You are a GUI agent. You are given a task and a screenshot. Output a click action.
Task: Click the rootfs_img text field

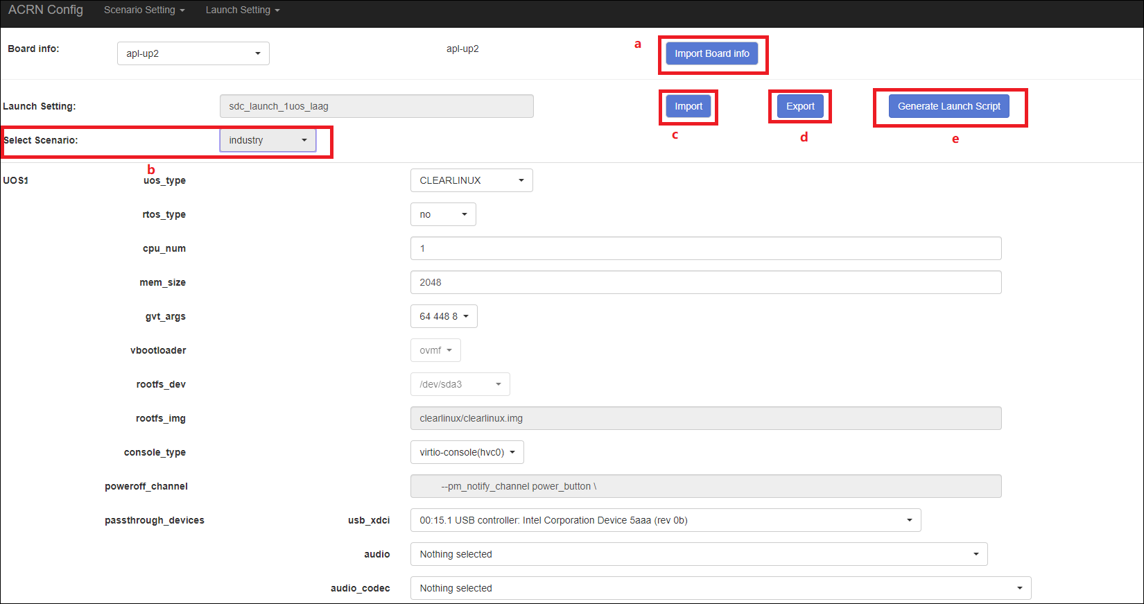tap(705, 418)
